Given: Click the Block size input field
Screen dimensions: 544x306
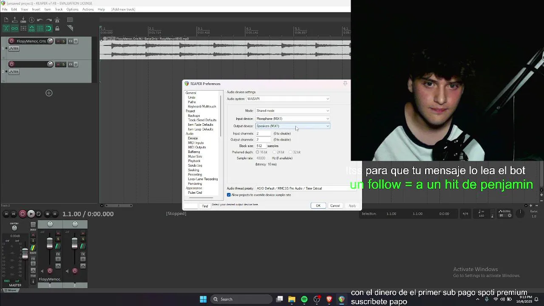Looking at the screenshot, I should click(261, 146).
